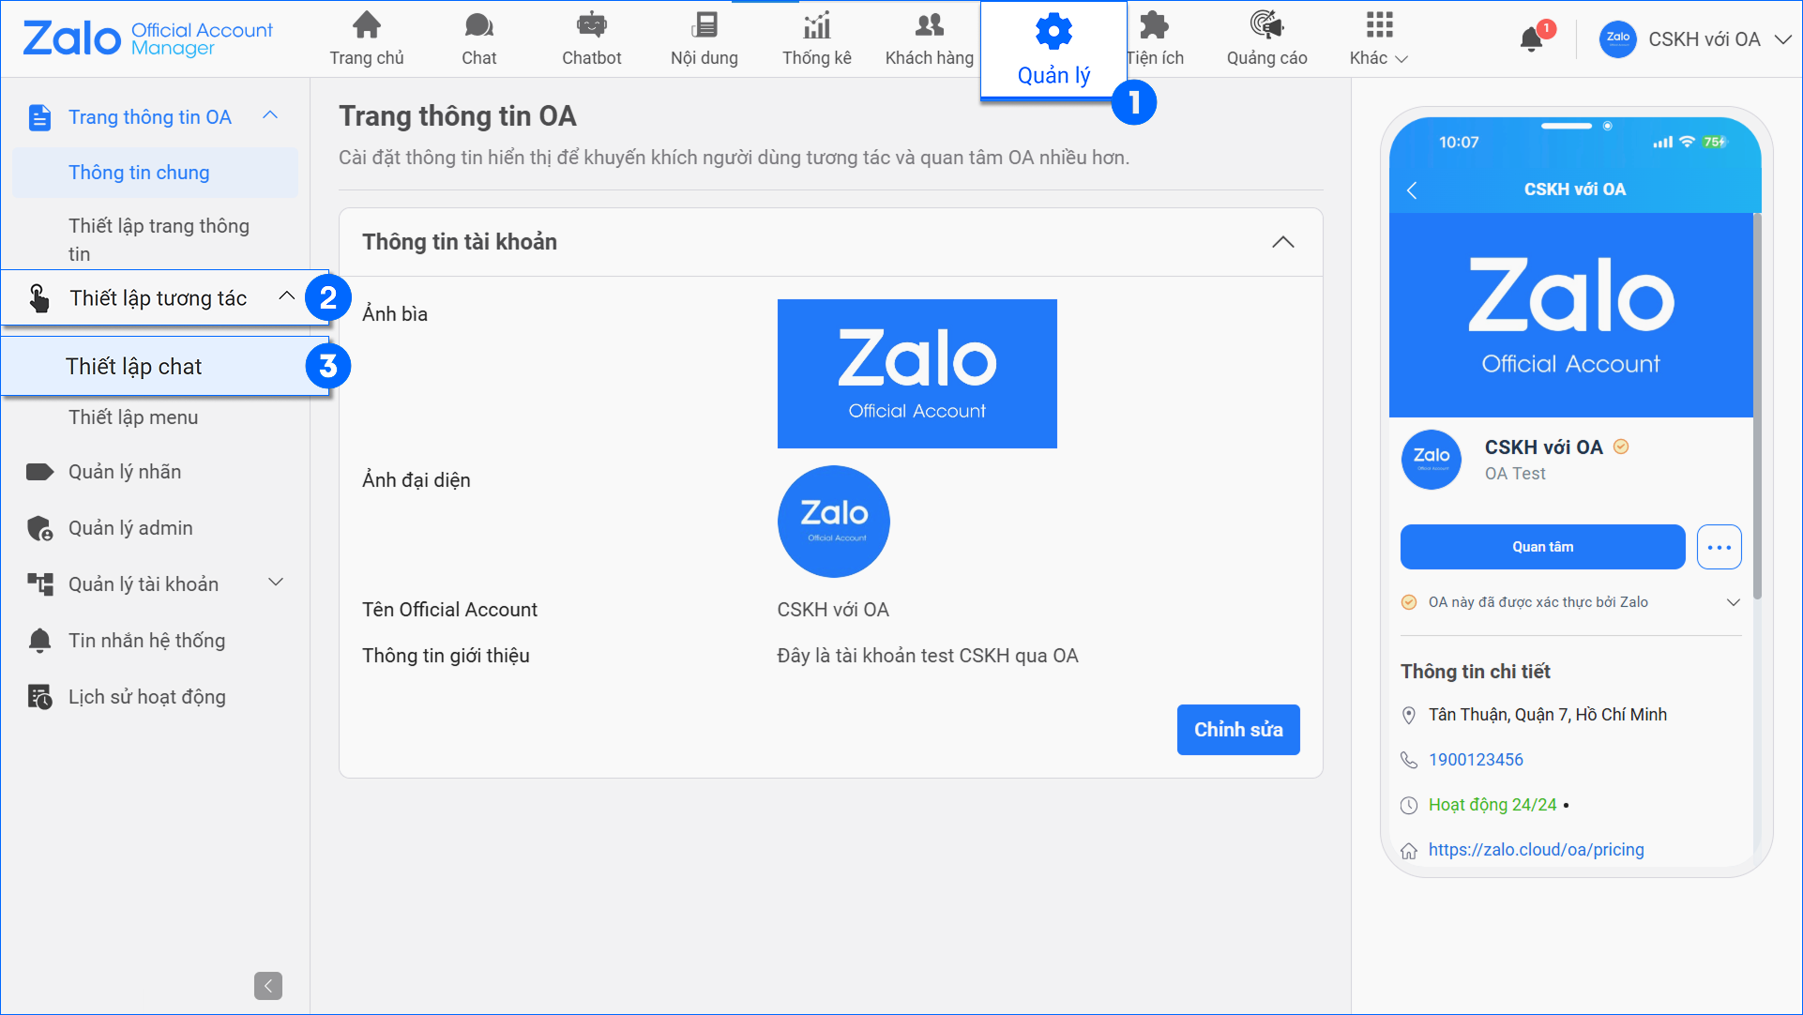Open Khách hàng customers icon
The height and width of the screenshot is (1015, 1803).
pyautogui.click(x=929, y=25)
